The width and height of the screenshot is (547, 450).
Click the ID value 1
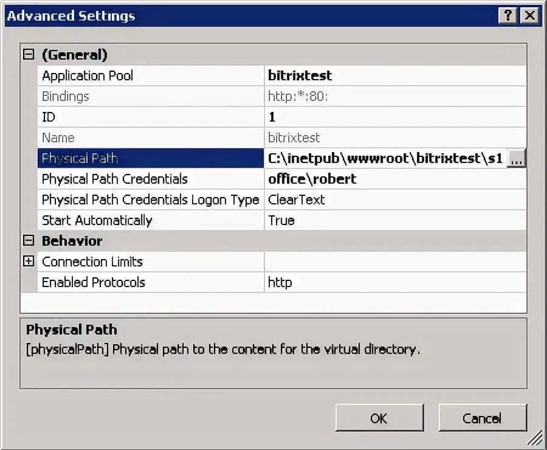[x=272, y=117]
